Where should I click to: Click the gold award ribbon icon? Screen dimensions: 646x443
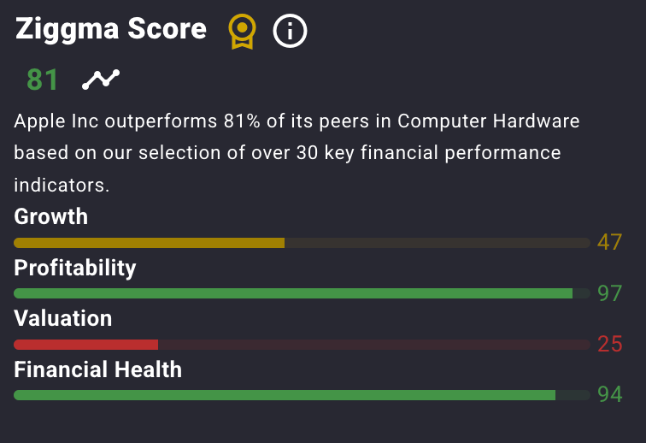point(243,32)
